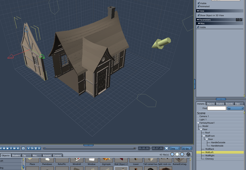Screen dimensions: 246x170
Task: Select the library Objects tab
Action: coord(6,155)
